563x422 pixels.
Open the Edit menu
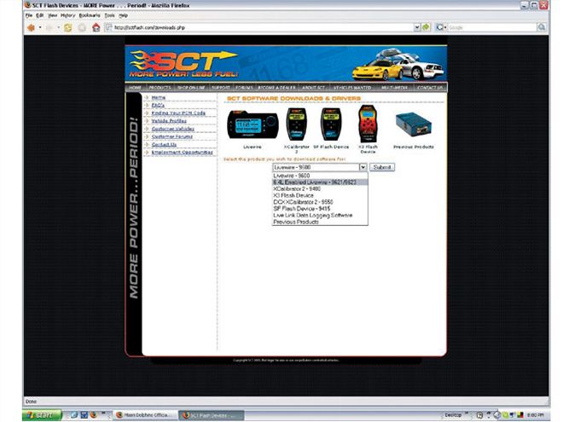40,15
